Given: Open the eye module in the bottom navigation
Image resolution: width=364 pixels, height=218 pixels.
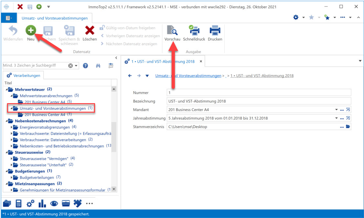Looking at the screenshot, I should pos(54,203).
